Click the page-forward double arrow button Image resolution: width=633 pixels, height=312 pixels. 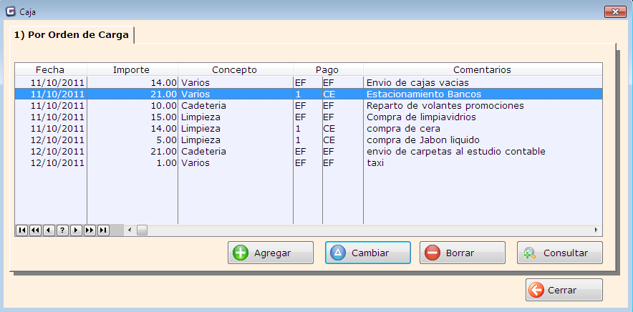[x=90, y=230]
